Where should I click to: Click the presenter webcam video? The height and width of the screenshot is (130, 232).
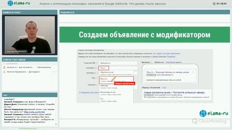pos(30,35)
